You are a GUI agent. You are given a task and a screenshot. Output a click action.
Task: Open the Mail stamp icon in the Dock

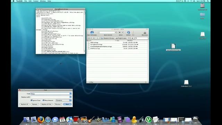[x=34, y=119]
